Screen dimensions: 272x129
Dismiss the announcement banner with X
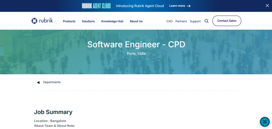(267, 6)
